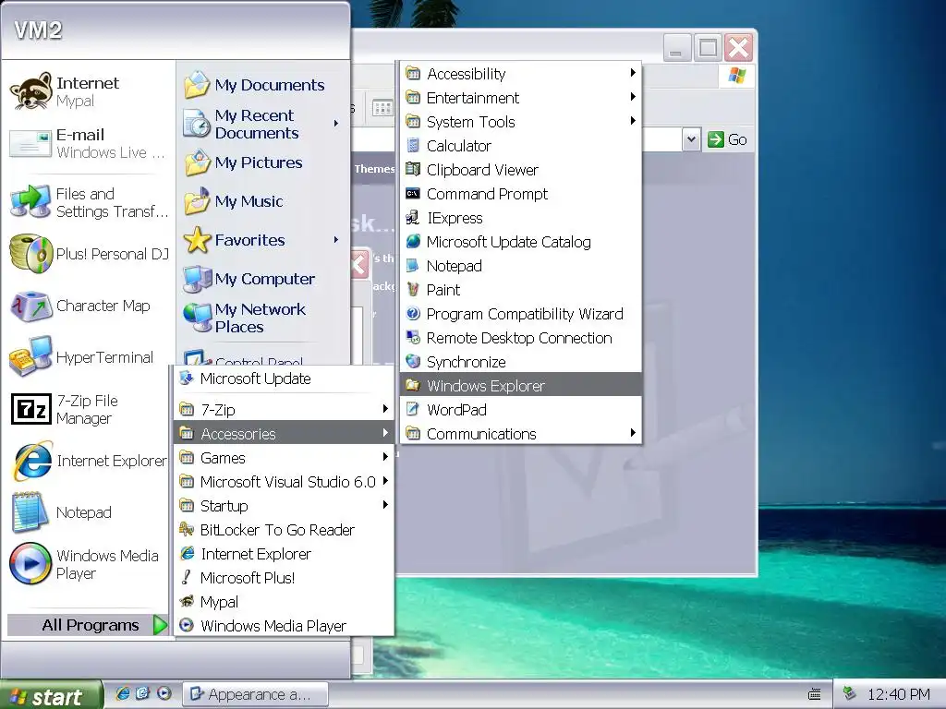Expand Entertainment submenu
This screenshot has width=946, height=709.
tap(520, 98)
